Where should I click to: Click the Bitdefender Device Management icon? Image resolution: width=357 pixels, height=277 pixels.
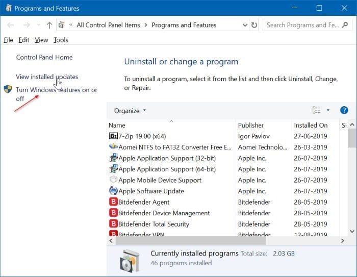pos(113,213)
